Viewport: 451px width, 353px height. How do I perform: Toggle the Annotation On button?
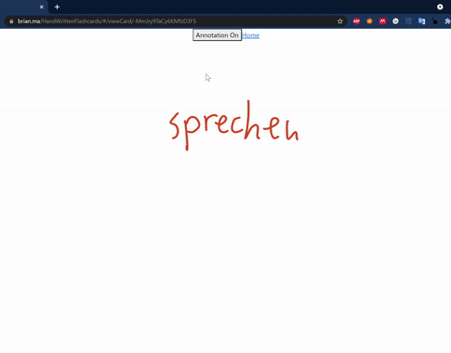pos(217,35)
